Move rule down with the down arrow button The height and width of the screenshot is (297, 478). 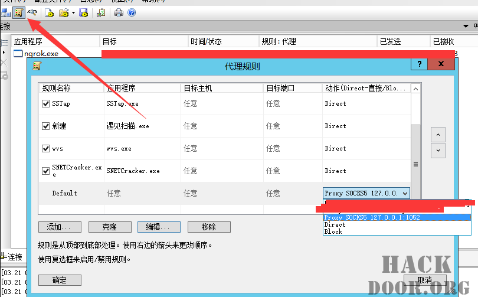[x=438, y=151]
